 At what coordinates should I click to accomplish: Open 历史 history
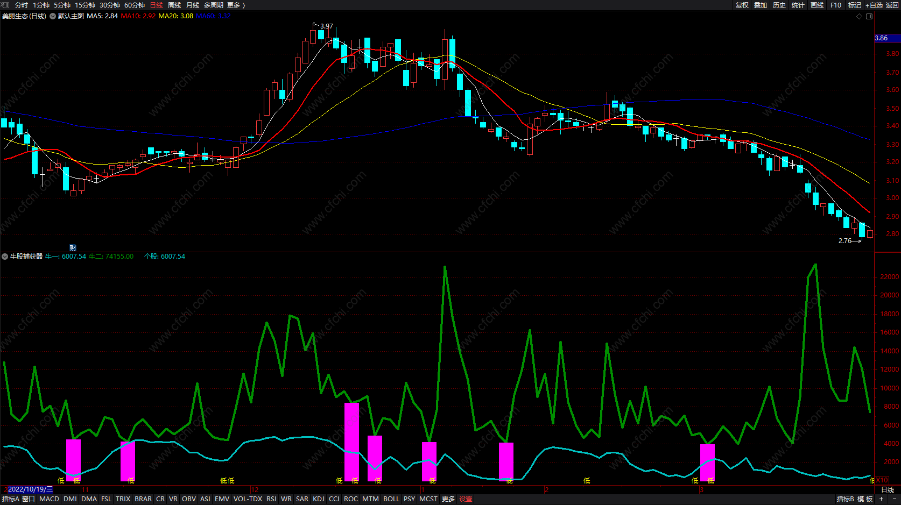tap(779, 5)
